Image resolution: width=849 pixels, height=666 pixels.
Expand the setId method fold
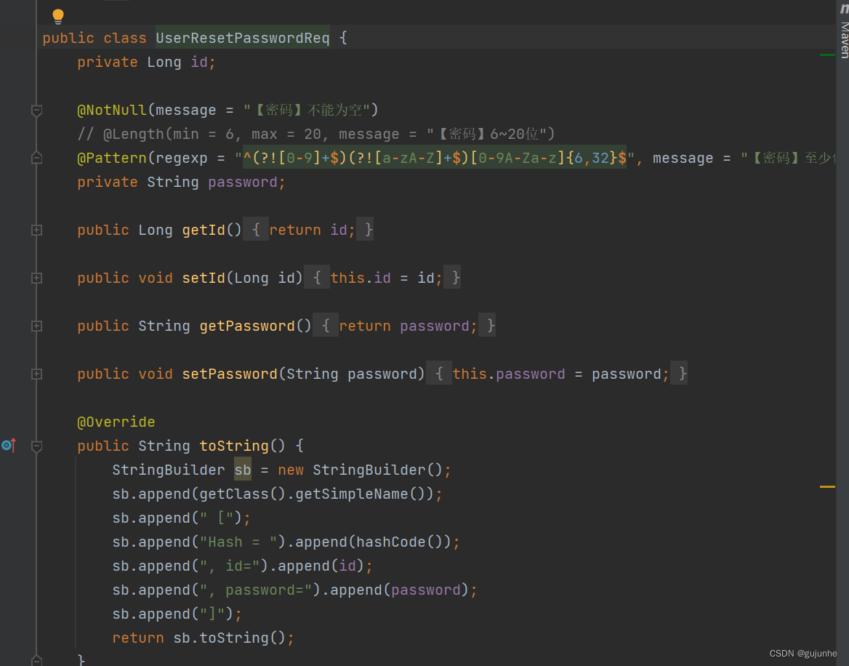37,278
